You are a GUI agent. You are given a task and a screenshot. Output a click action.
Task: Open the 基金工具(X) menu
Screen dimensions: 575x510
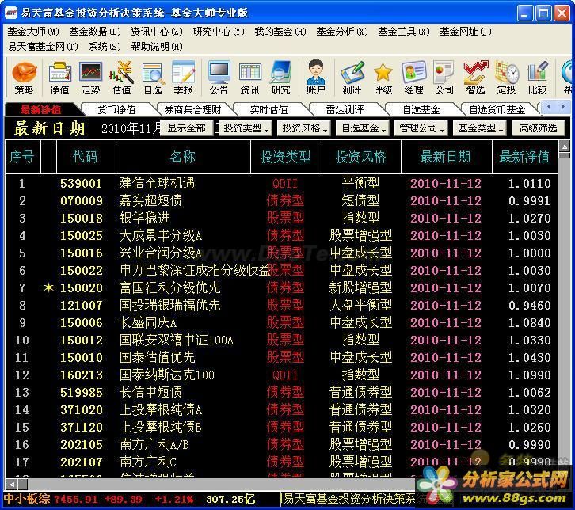click(x=404, y=32)
